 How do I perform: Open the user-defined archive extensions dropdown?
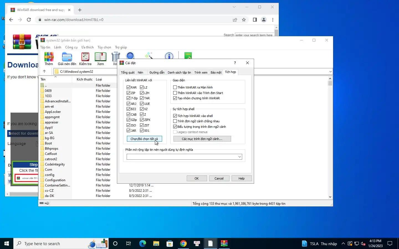239,157
